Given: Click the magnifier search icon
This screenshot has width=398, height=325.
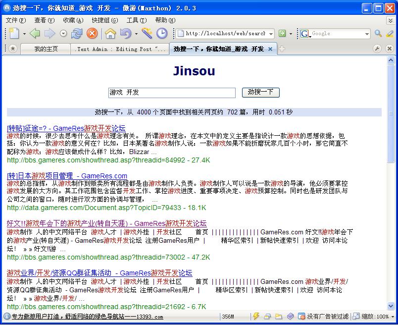Looking at the screenshot, I should coord(378,33).
